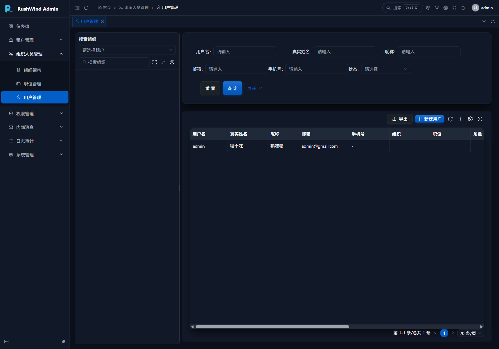
Task: Open tab list dropdown chevron in tab bar
Action: (484, 22)
